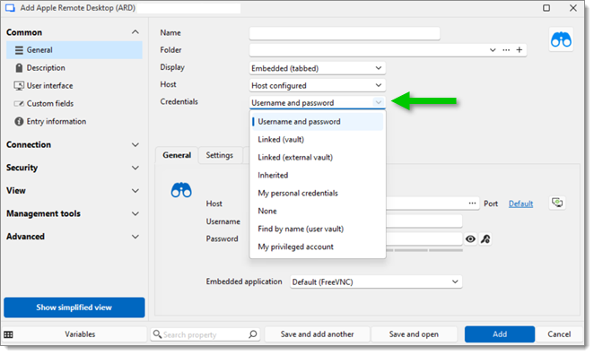Open the General section in the sidebar

click(74, 50)
